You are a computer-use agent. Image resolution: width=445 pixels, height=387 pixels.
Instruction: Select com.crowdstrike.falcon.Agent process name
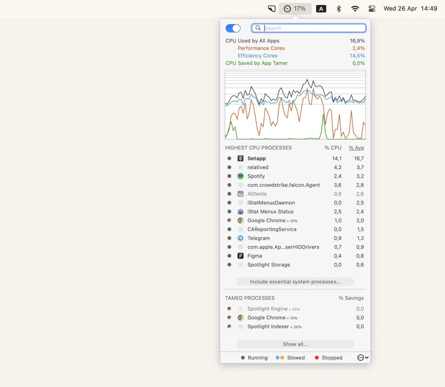284,185
